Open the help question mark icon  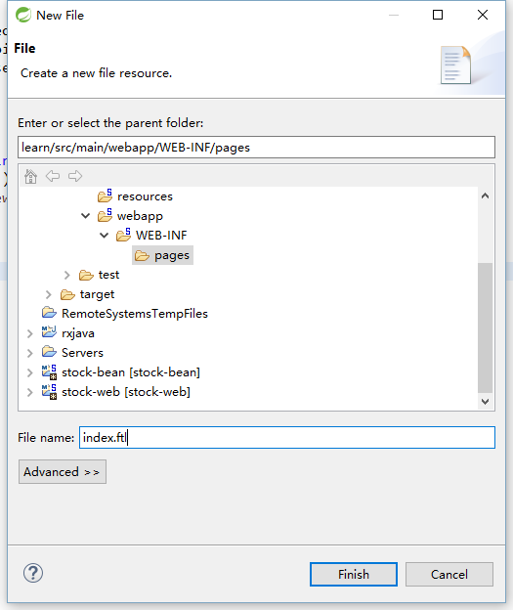coord(33,573)
